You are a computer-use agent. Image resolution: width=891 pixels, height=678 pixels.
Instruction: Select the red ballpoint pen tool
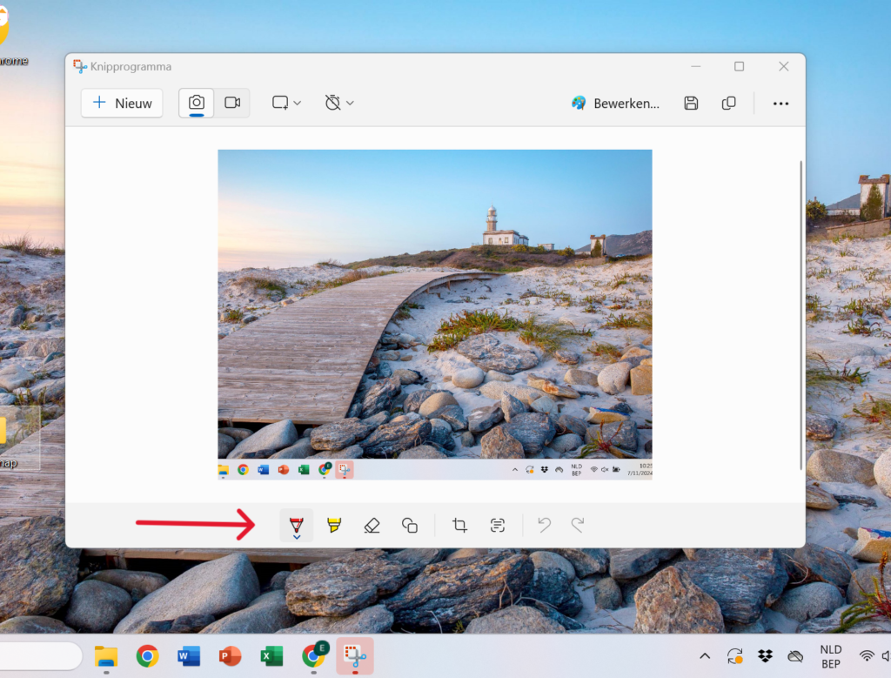click(297, 525)
